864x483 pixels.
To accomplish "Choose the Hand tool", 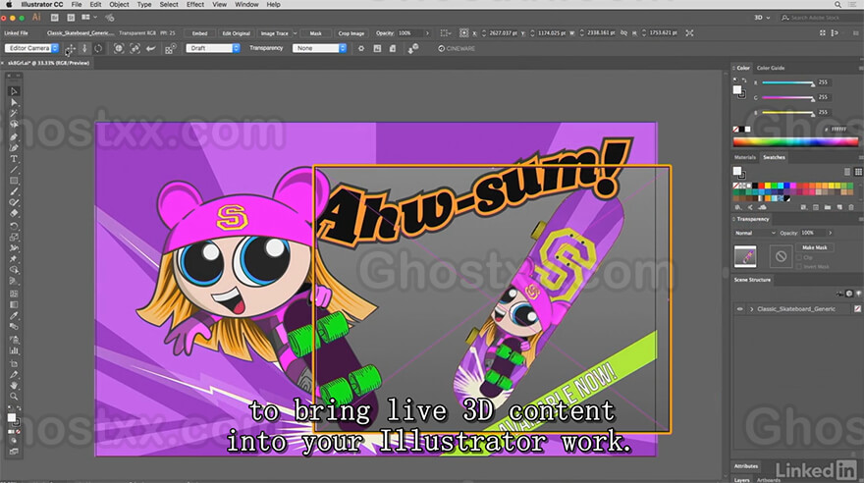I will tap(14, 386).
